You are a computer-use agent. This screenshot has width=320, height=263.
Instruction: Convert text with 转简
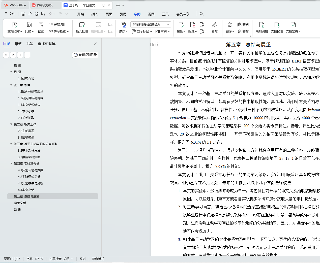coord(243,31)
